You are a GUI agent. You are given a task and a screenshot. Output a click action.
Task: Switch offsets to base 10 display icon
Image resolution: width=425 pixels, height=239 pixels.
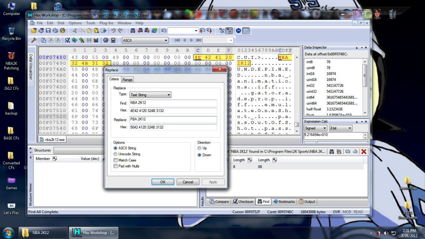(x=222, y=31)
